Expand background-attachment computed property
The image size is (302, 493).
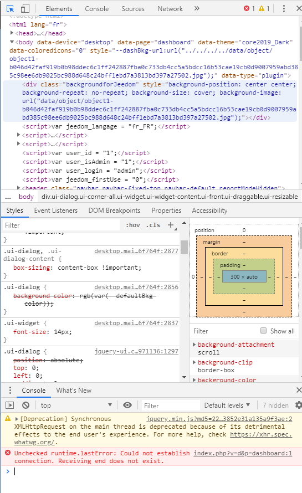pyautogui.click(x=194, y=345)
